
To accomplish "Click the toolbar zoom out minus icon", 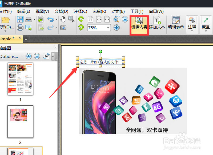I will point(125,19).
